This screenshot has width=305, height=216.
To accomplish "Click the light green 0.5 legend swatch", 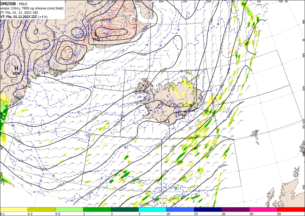I will point(69,209).
